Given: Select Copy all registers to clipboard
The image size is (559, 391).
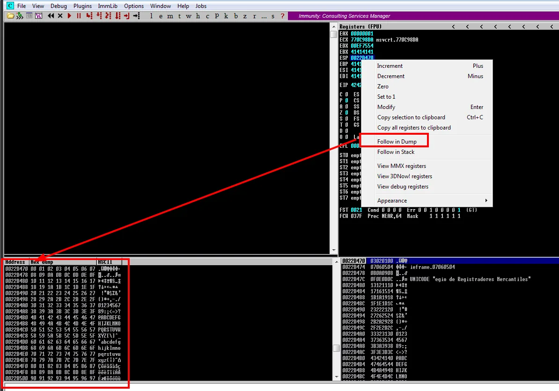Looking at the screenshot, I should click(414, 128).
